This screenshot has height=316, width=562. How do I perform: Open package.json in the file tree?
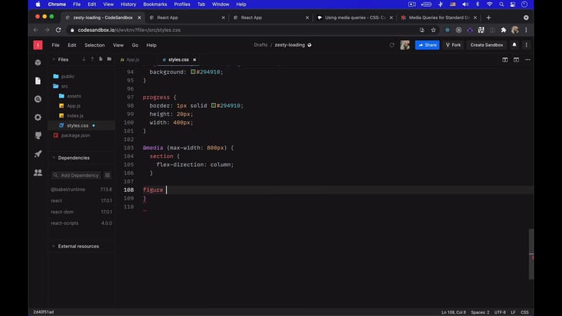tap(75, 136)
